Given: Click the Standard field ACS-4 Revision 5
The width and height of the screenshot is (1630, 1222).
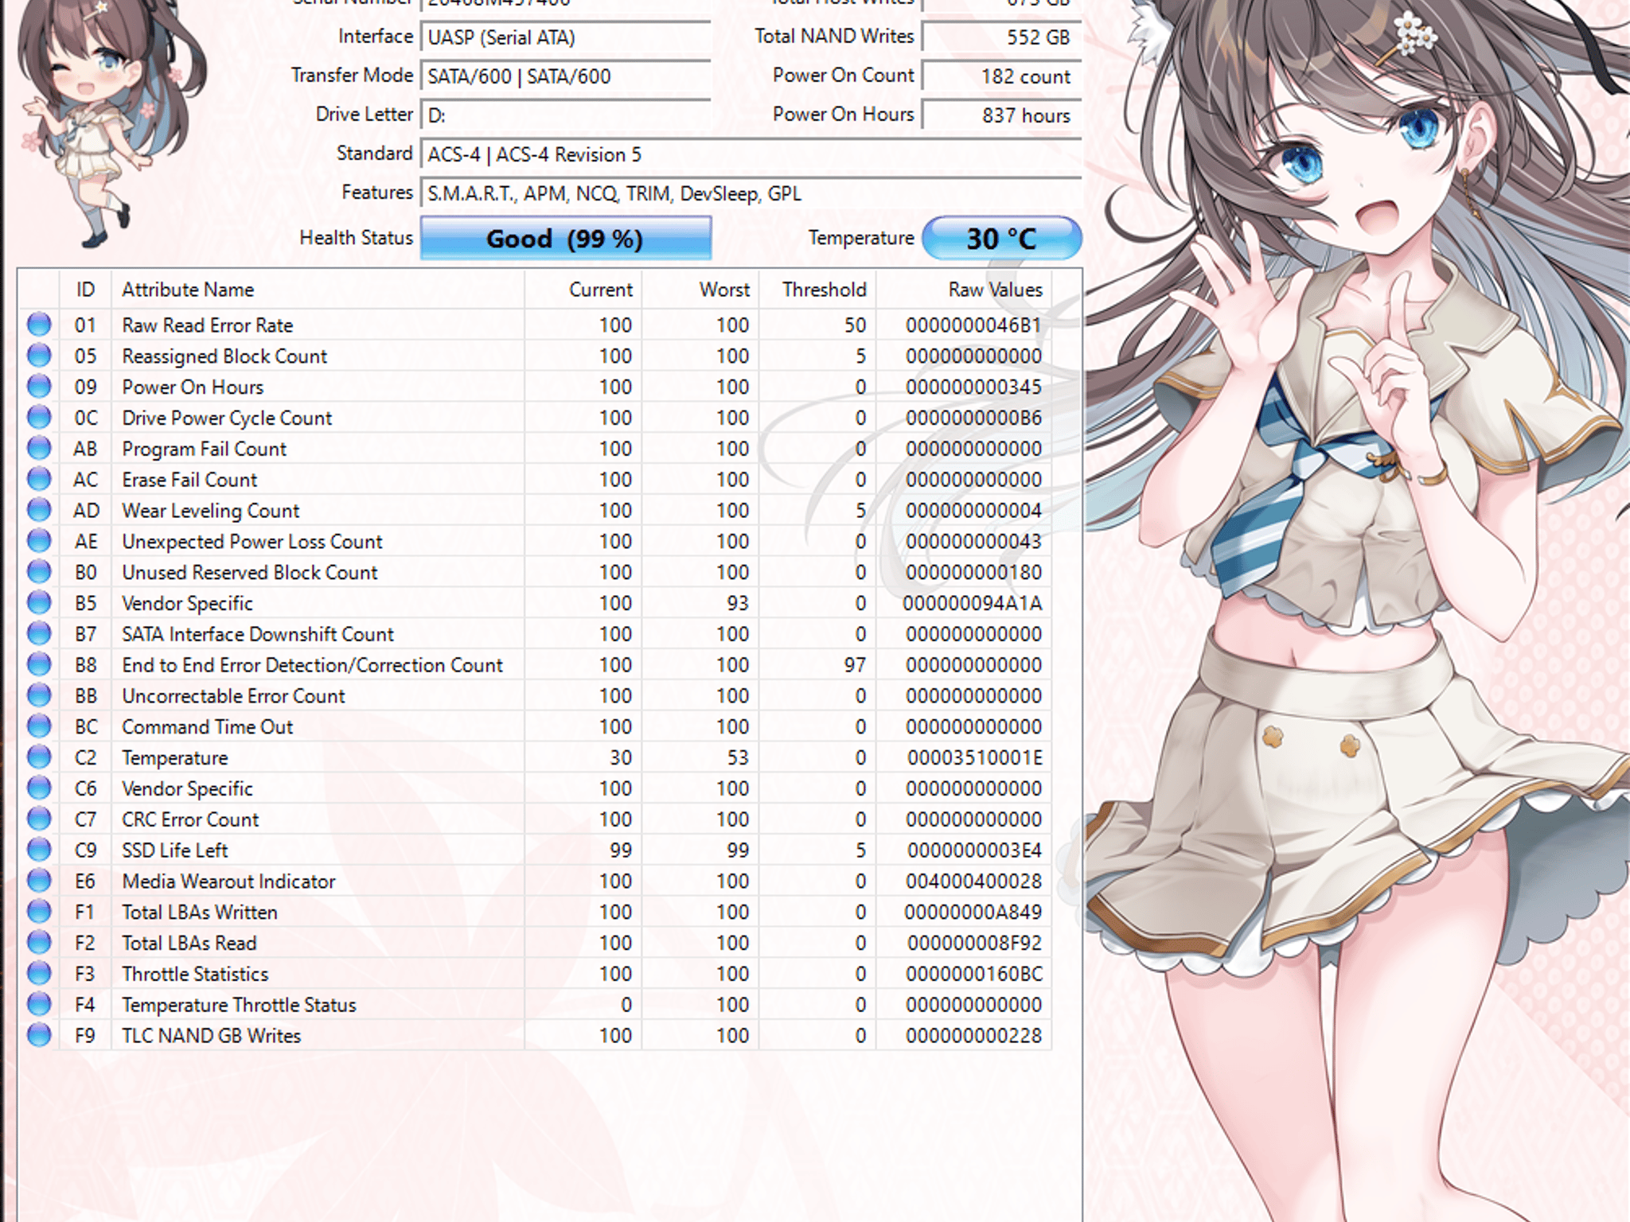Looking at the screenshot, I should click(x=751, y=154).
